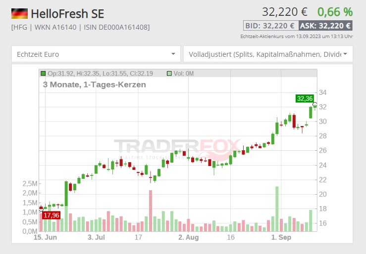Click the circle marker at latest candle
The width and height of the screenshot is (366, 254).
tap(315, 104)
